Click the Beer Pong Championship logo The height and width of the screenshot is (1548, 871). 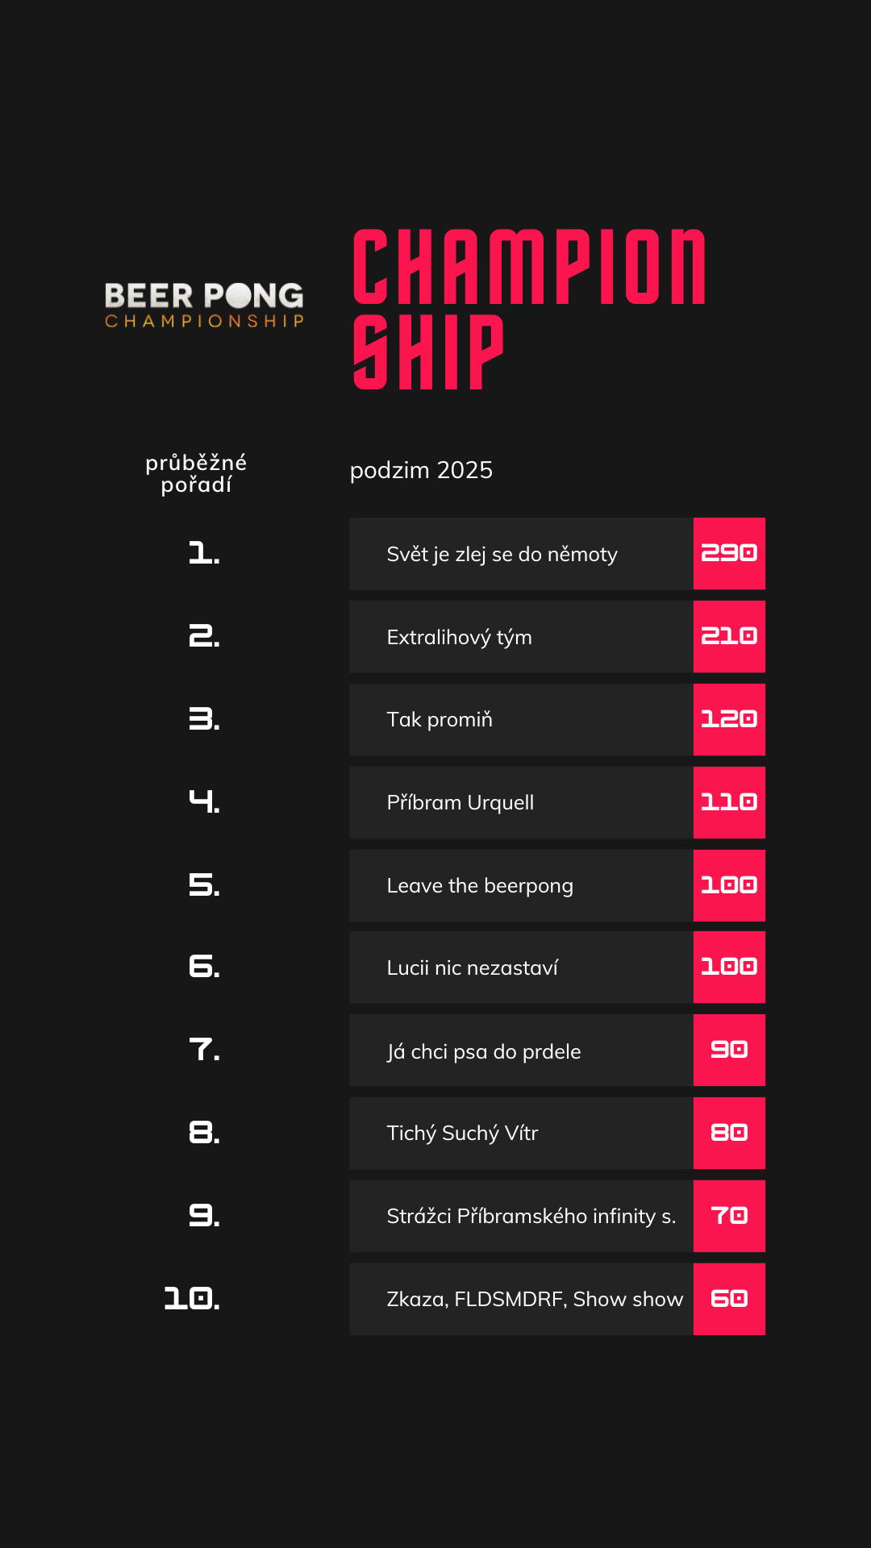coord(204,305)
